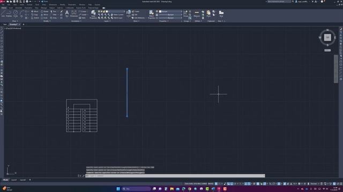Toggle Polar tracking in status bar
The width and height of the screenshot is (343, 192).
235,183
